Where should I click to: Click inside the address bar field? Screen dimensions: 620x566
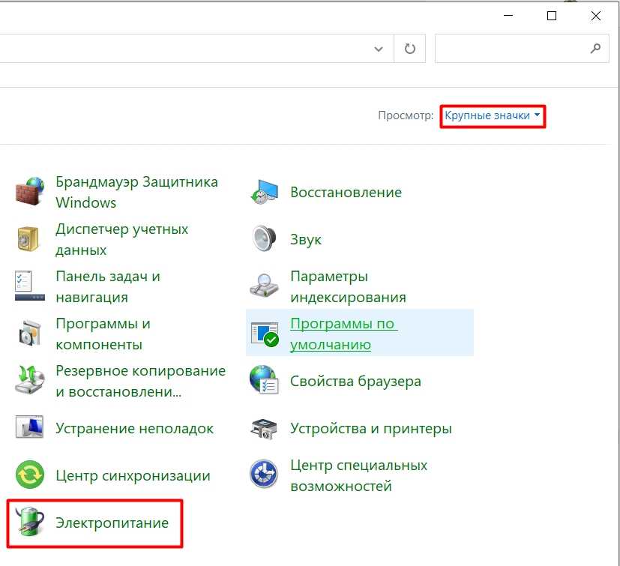pos(197,49)
